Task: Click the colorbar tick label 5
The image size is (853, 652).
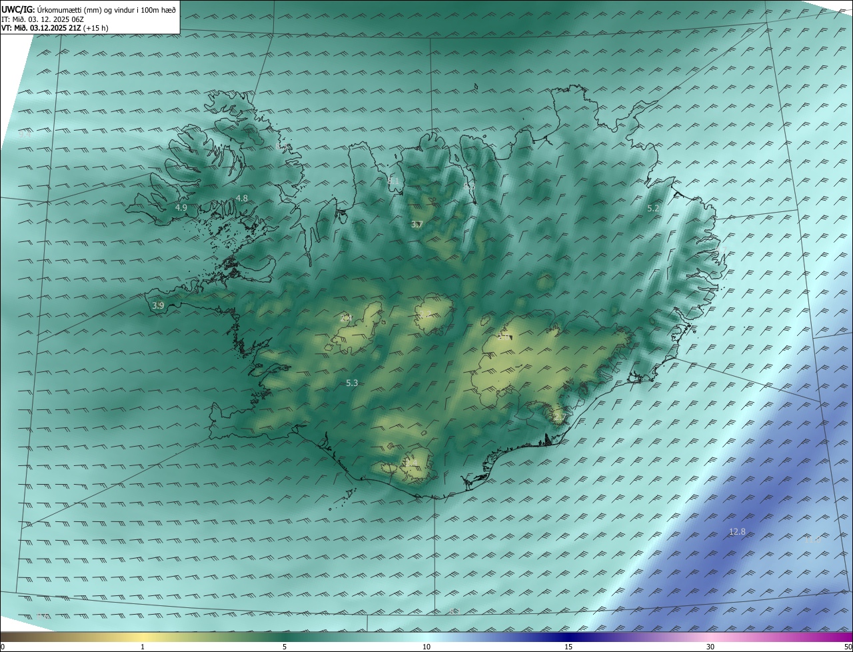Action: tap(285, 647)
